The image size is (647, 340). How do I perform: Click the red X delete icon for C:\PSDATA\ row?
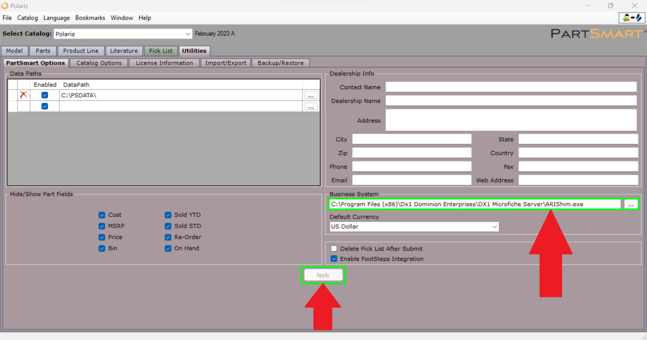pyautogui.click(x=23, y=95)
